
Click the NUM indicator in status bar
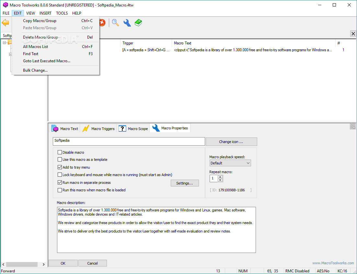click(243, 271)
